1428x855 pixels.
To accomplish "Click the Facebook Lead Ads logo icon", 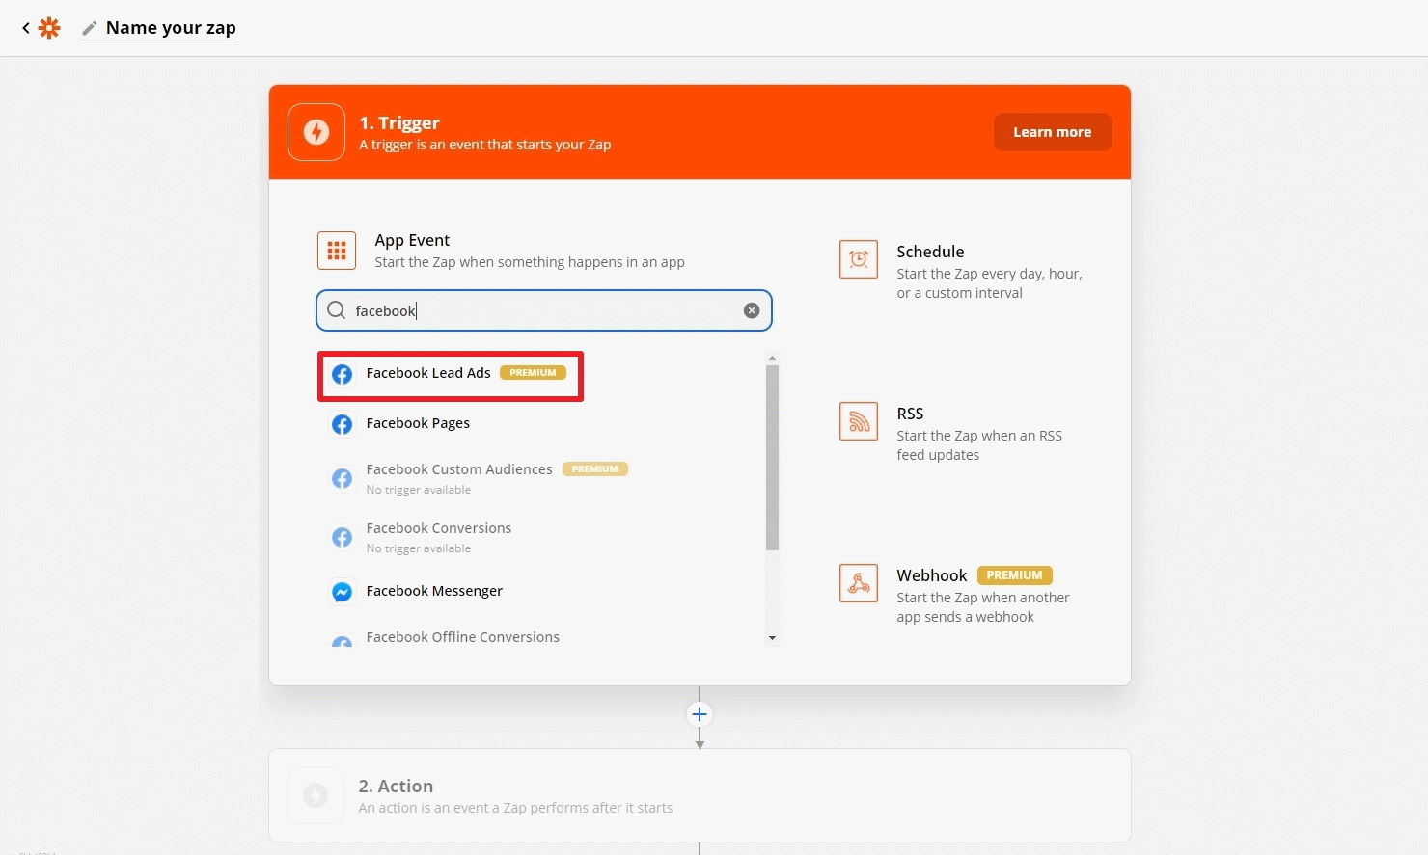I will pos(342,374).
